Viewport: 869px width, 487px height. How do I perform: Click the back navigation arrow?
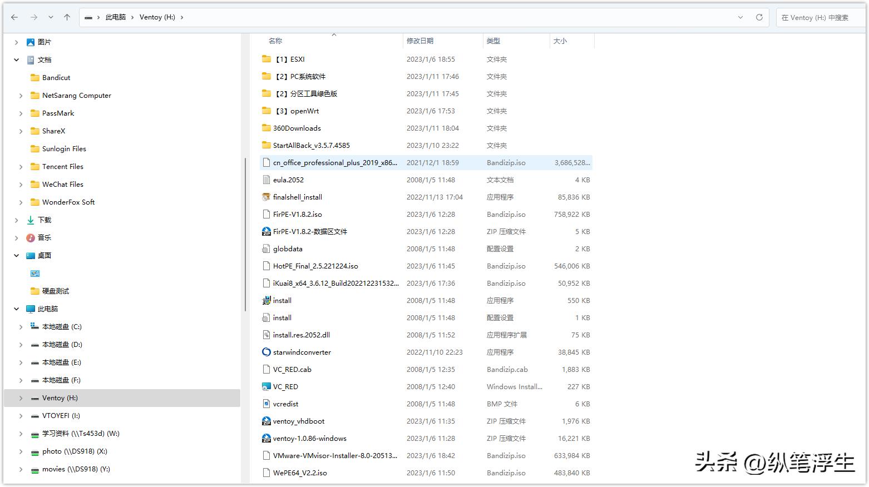coord(14,17)
